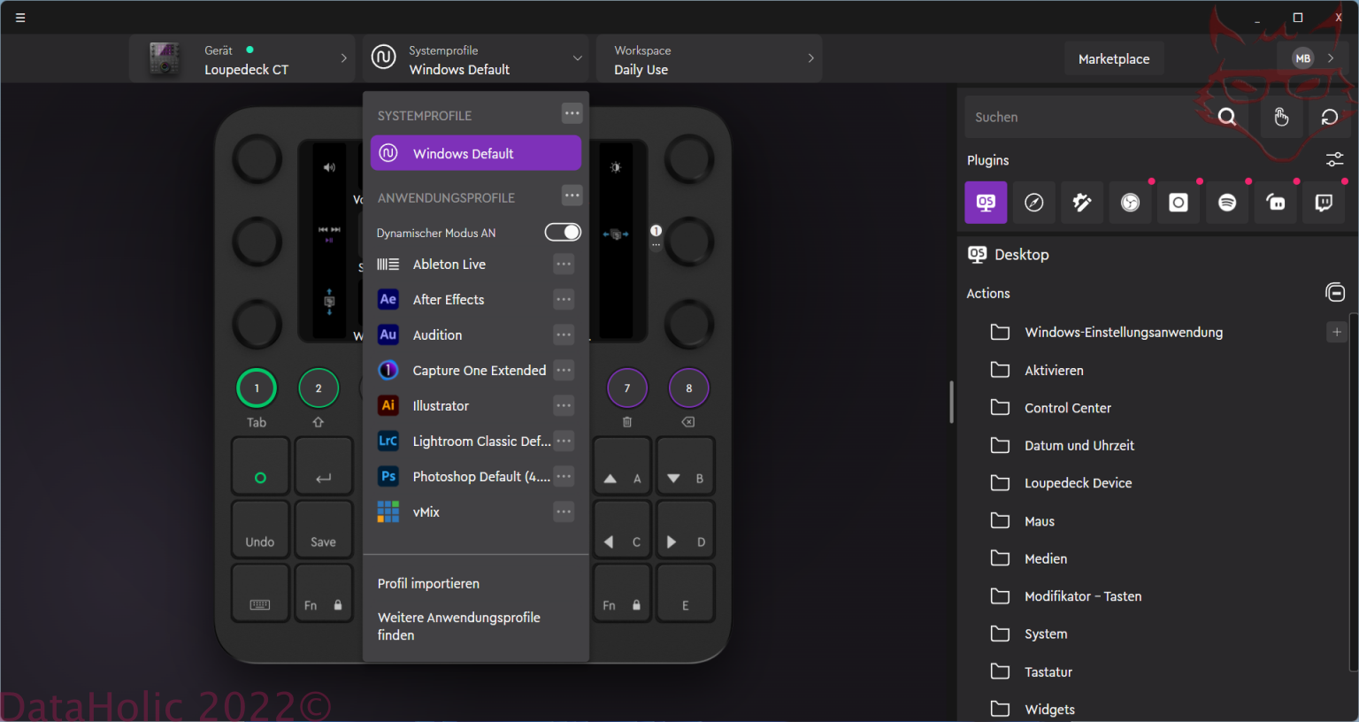Image resolution: width=1359 pixels, height=722 pixels.
Task: Select the top-left dial knob
Action: [x=257, y=159]
